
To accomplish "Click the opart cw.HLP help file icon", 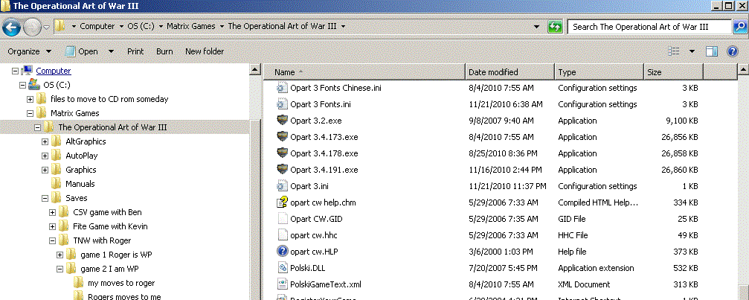I will click(x=283, y=252).
